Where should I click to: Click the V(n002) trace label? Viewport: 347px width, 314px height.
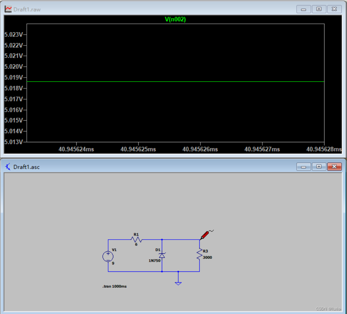point(175,19)
